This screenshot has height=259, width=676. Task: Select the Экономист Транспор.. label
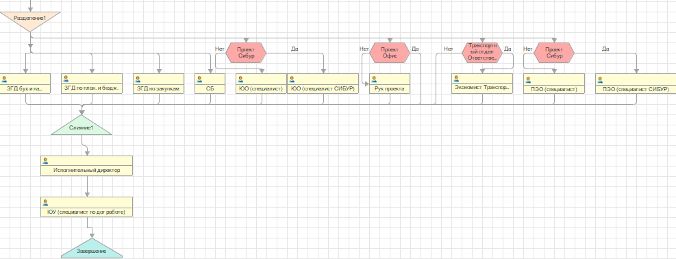point(482,88)
